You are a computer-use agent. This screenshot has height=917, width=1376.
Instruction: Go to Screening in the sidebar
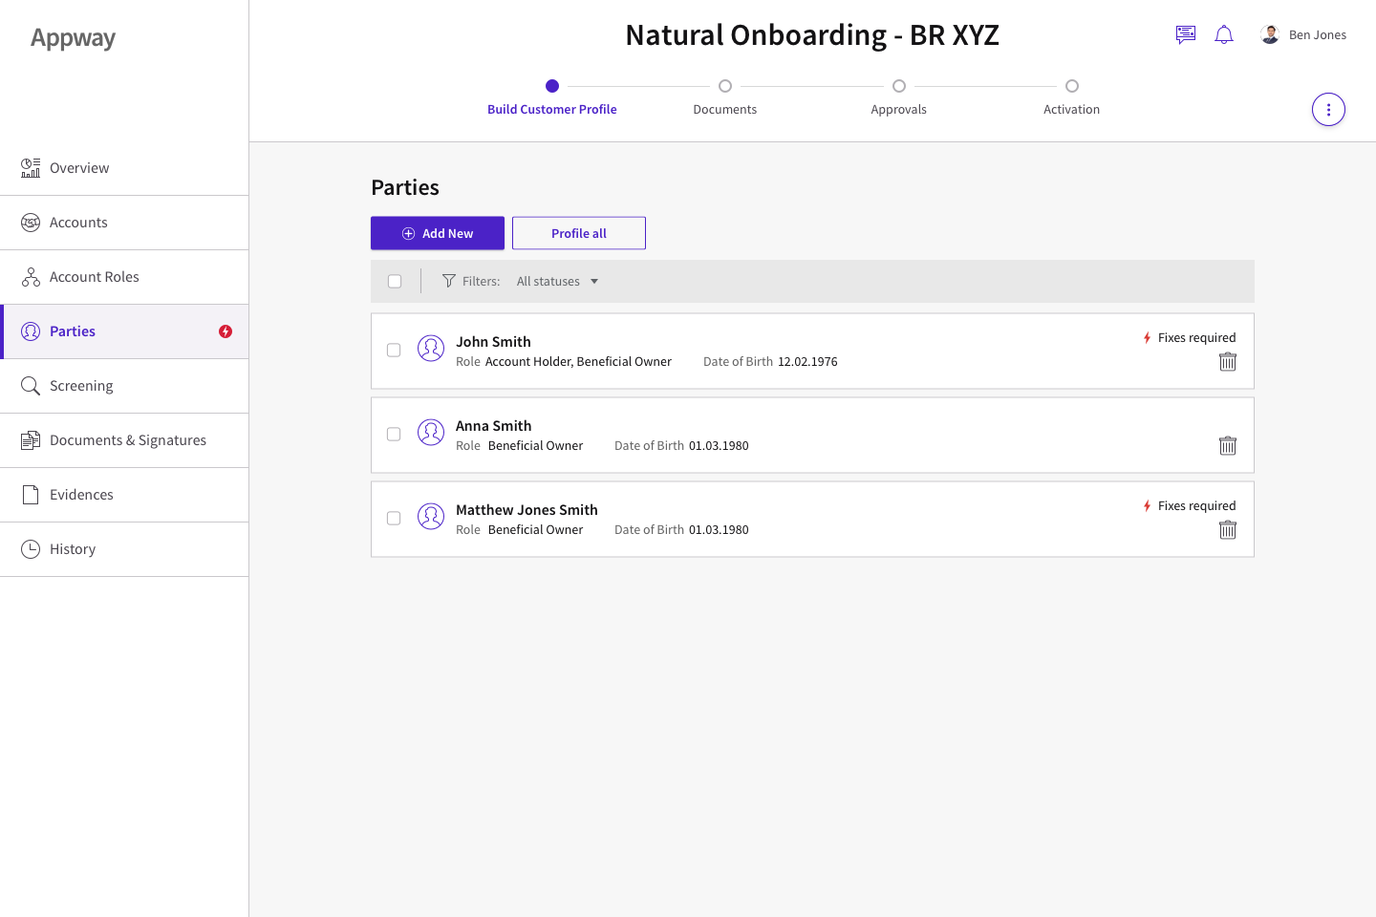(81, 386)
